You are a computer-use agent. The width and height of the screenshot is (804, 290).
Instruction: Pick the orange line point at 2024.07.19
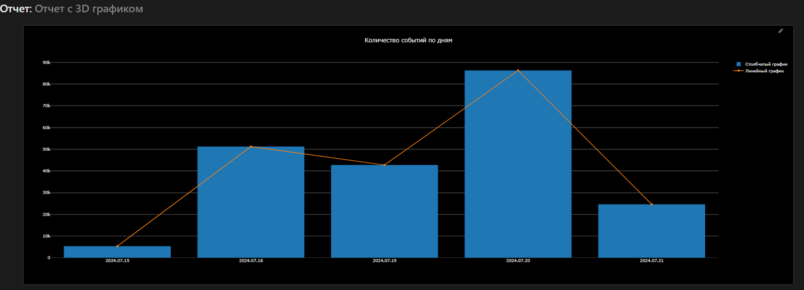point(384,165)
